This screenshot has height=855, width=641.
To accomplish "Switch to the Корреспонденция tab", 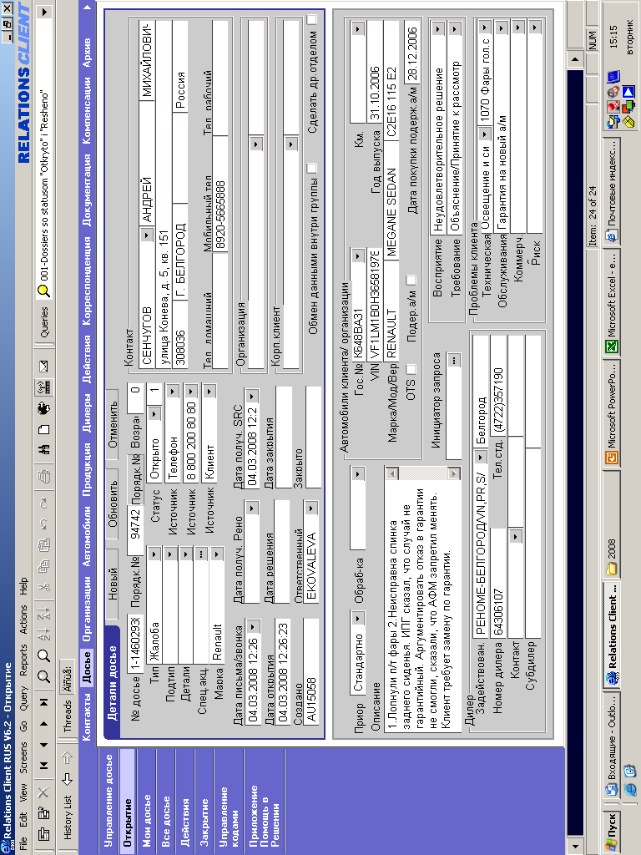I will (x=87, y=281).
